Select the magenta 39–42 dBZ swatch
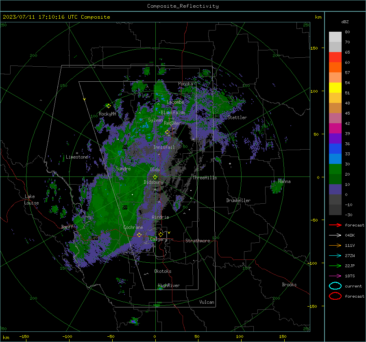Viewport: 366px width, 342px height. pos(335,129)
